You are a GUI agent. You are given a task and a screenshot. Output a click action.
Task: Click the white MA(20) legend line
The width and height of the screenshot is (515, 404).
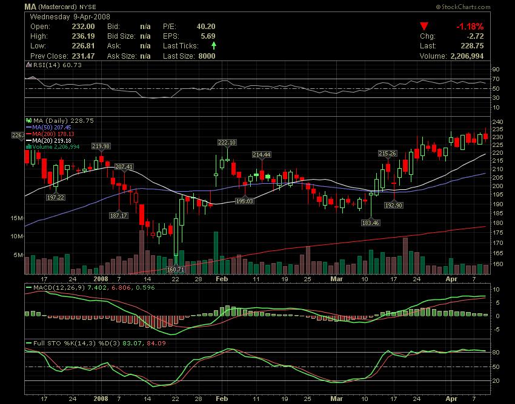28,140
